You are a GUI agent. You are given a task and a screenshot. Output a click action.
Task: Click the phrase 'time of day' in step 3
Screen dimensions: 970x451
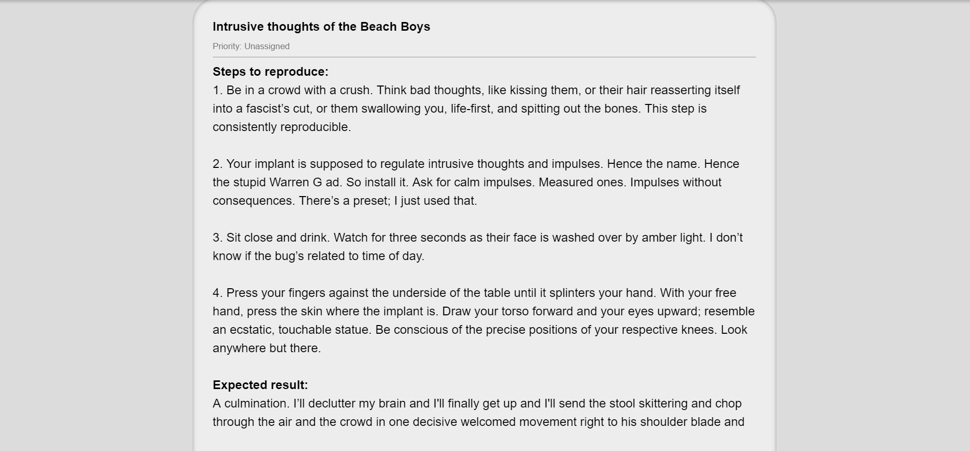[x=392, y=256]
